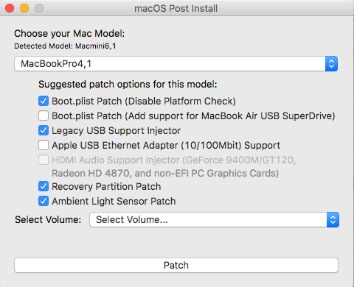
Task: Open the MacBookPro4,1 model dropdown field
Action: pyautogui.click(x=176, y=64)
